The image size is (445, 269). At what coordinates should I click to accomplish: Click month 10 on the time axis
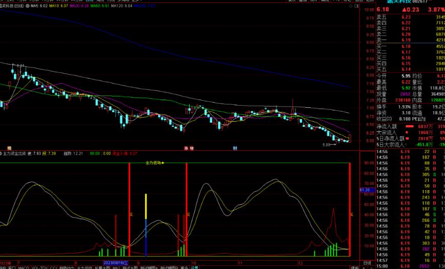click(194, 263)
